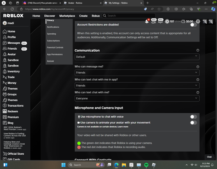This screenshot has width=217, height=169.
Task: Open the madi user profile link
Action: click(x=9, y=23)
